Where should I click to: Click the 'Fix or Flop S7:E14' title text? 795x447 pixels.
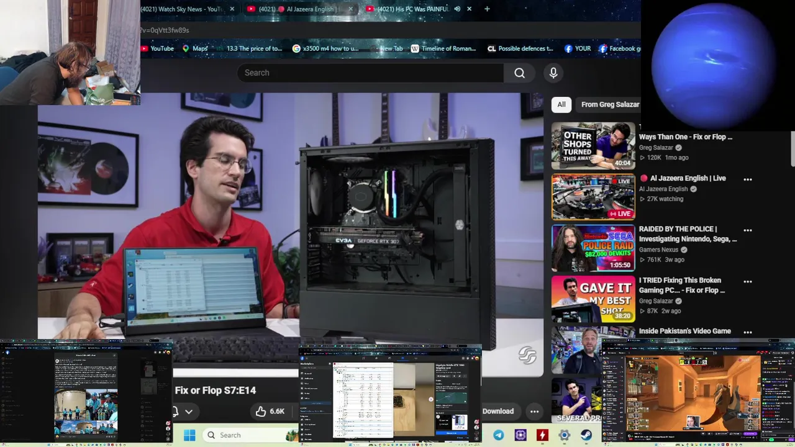click(x=215, y=390)
